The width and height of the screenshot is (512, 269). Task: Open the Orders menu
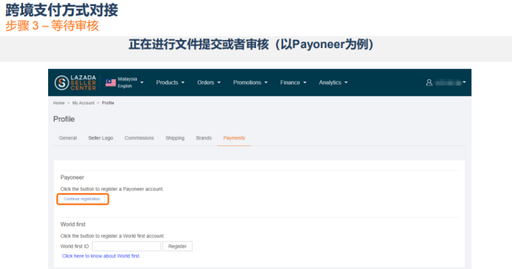click(x=209, y=83)
